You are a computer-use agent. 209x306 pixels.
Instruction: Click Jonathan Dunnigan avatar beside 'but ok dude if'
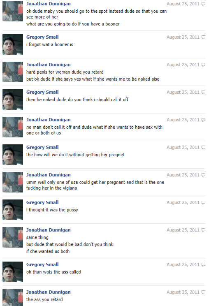coord(13,72)
